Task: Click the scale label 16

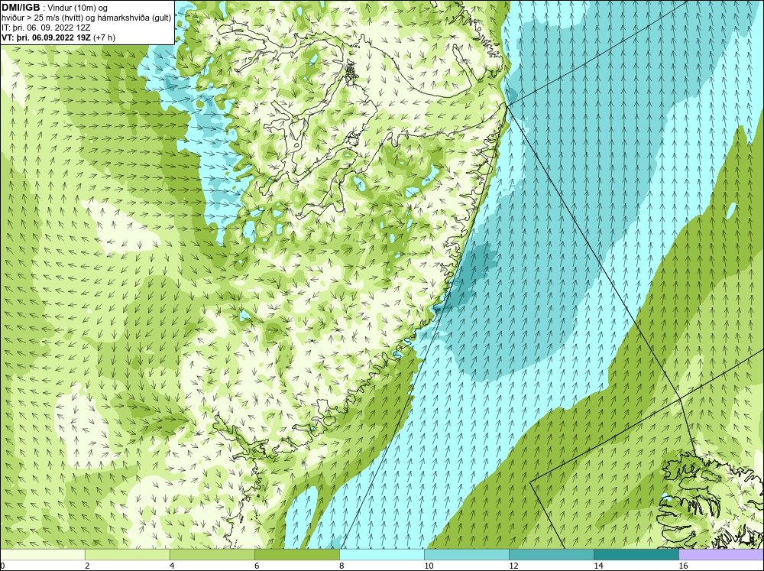Action: tap(682, 566)
